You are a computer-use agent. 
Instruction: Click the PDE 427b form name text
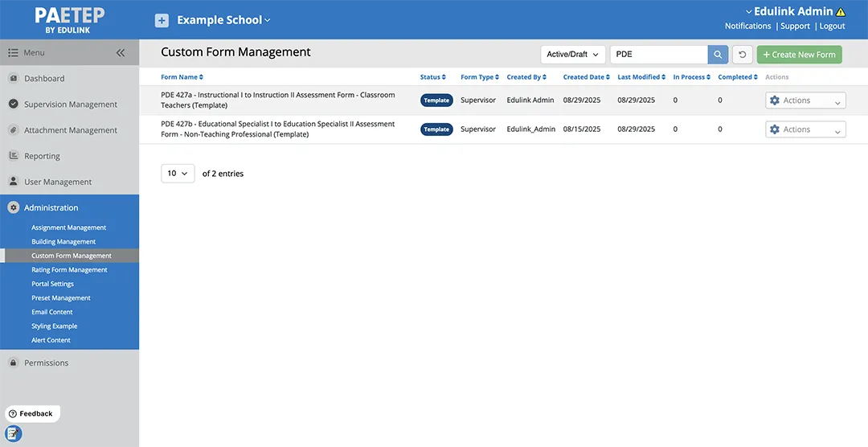(x=278, y=129)
